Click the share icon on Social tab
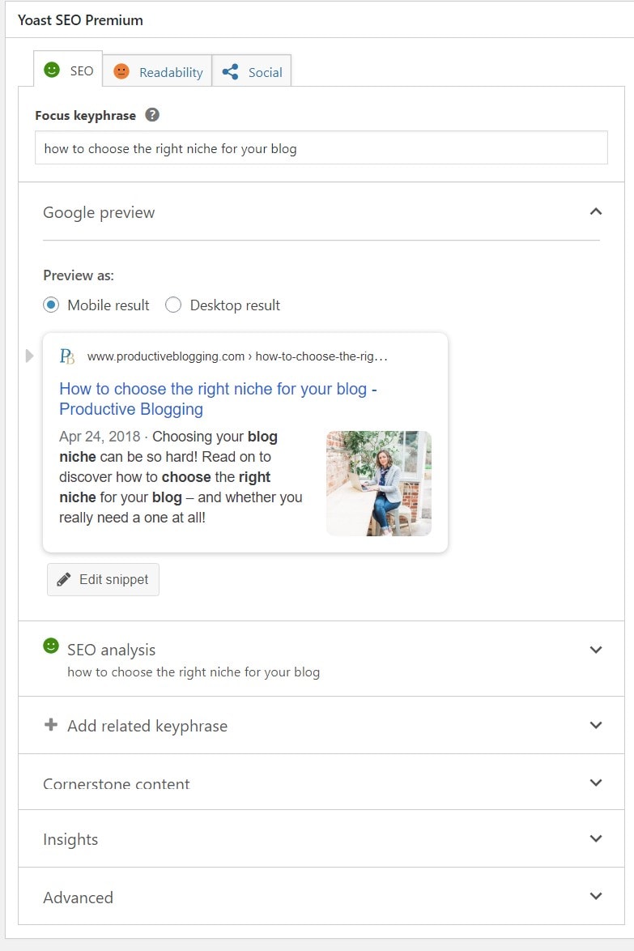 (x=230, y=71)
